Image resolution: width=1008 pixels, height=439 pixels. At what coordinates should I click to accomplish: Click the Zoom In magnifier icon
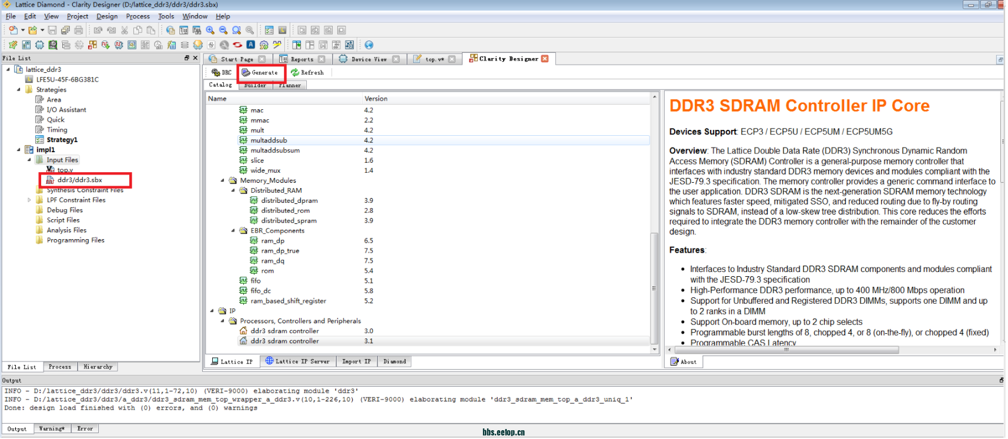pyautogui.click(x=210, y=30)
